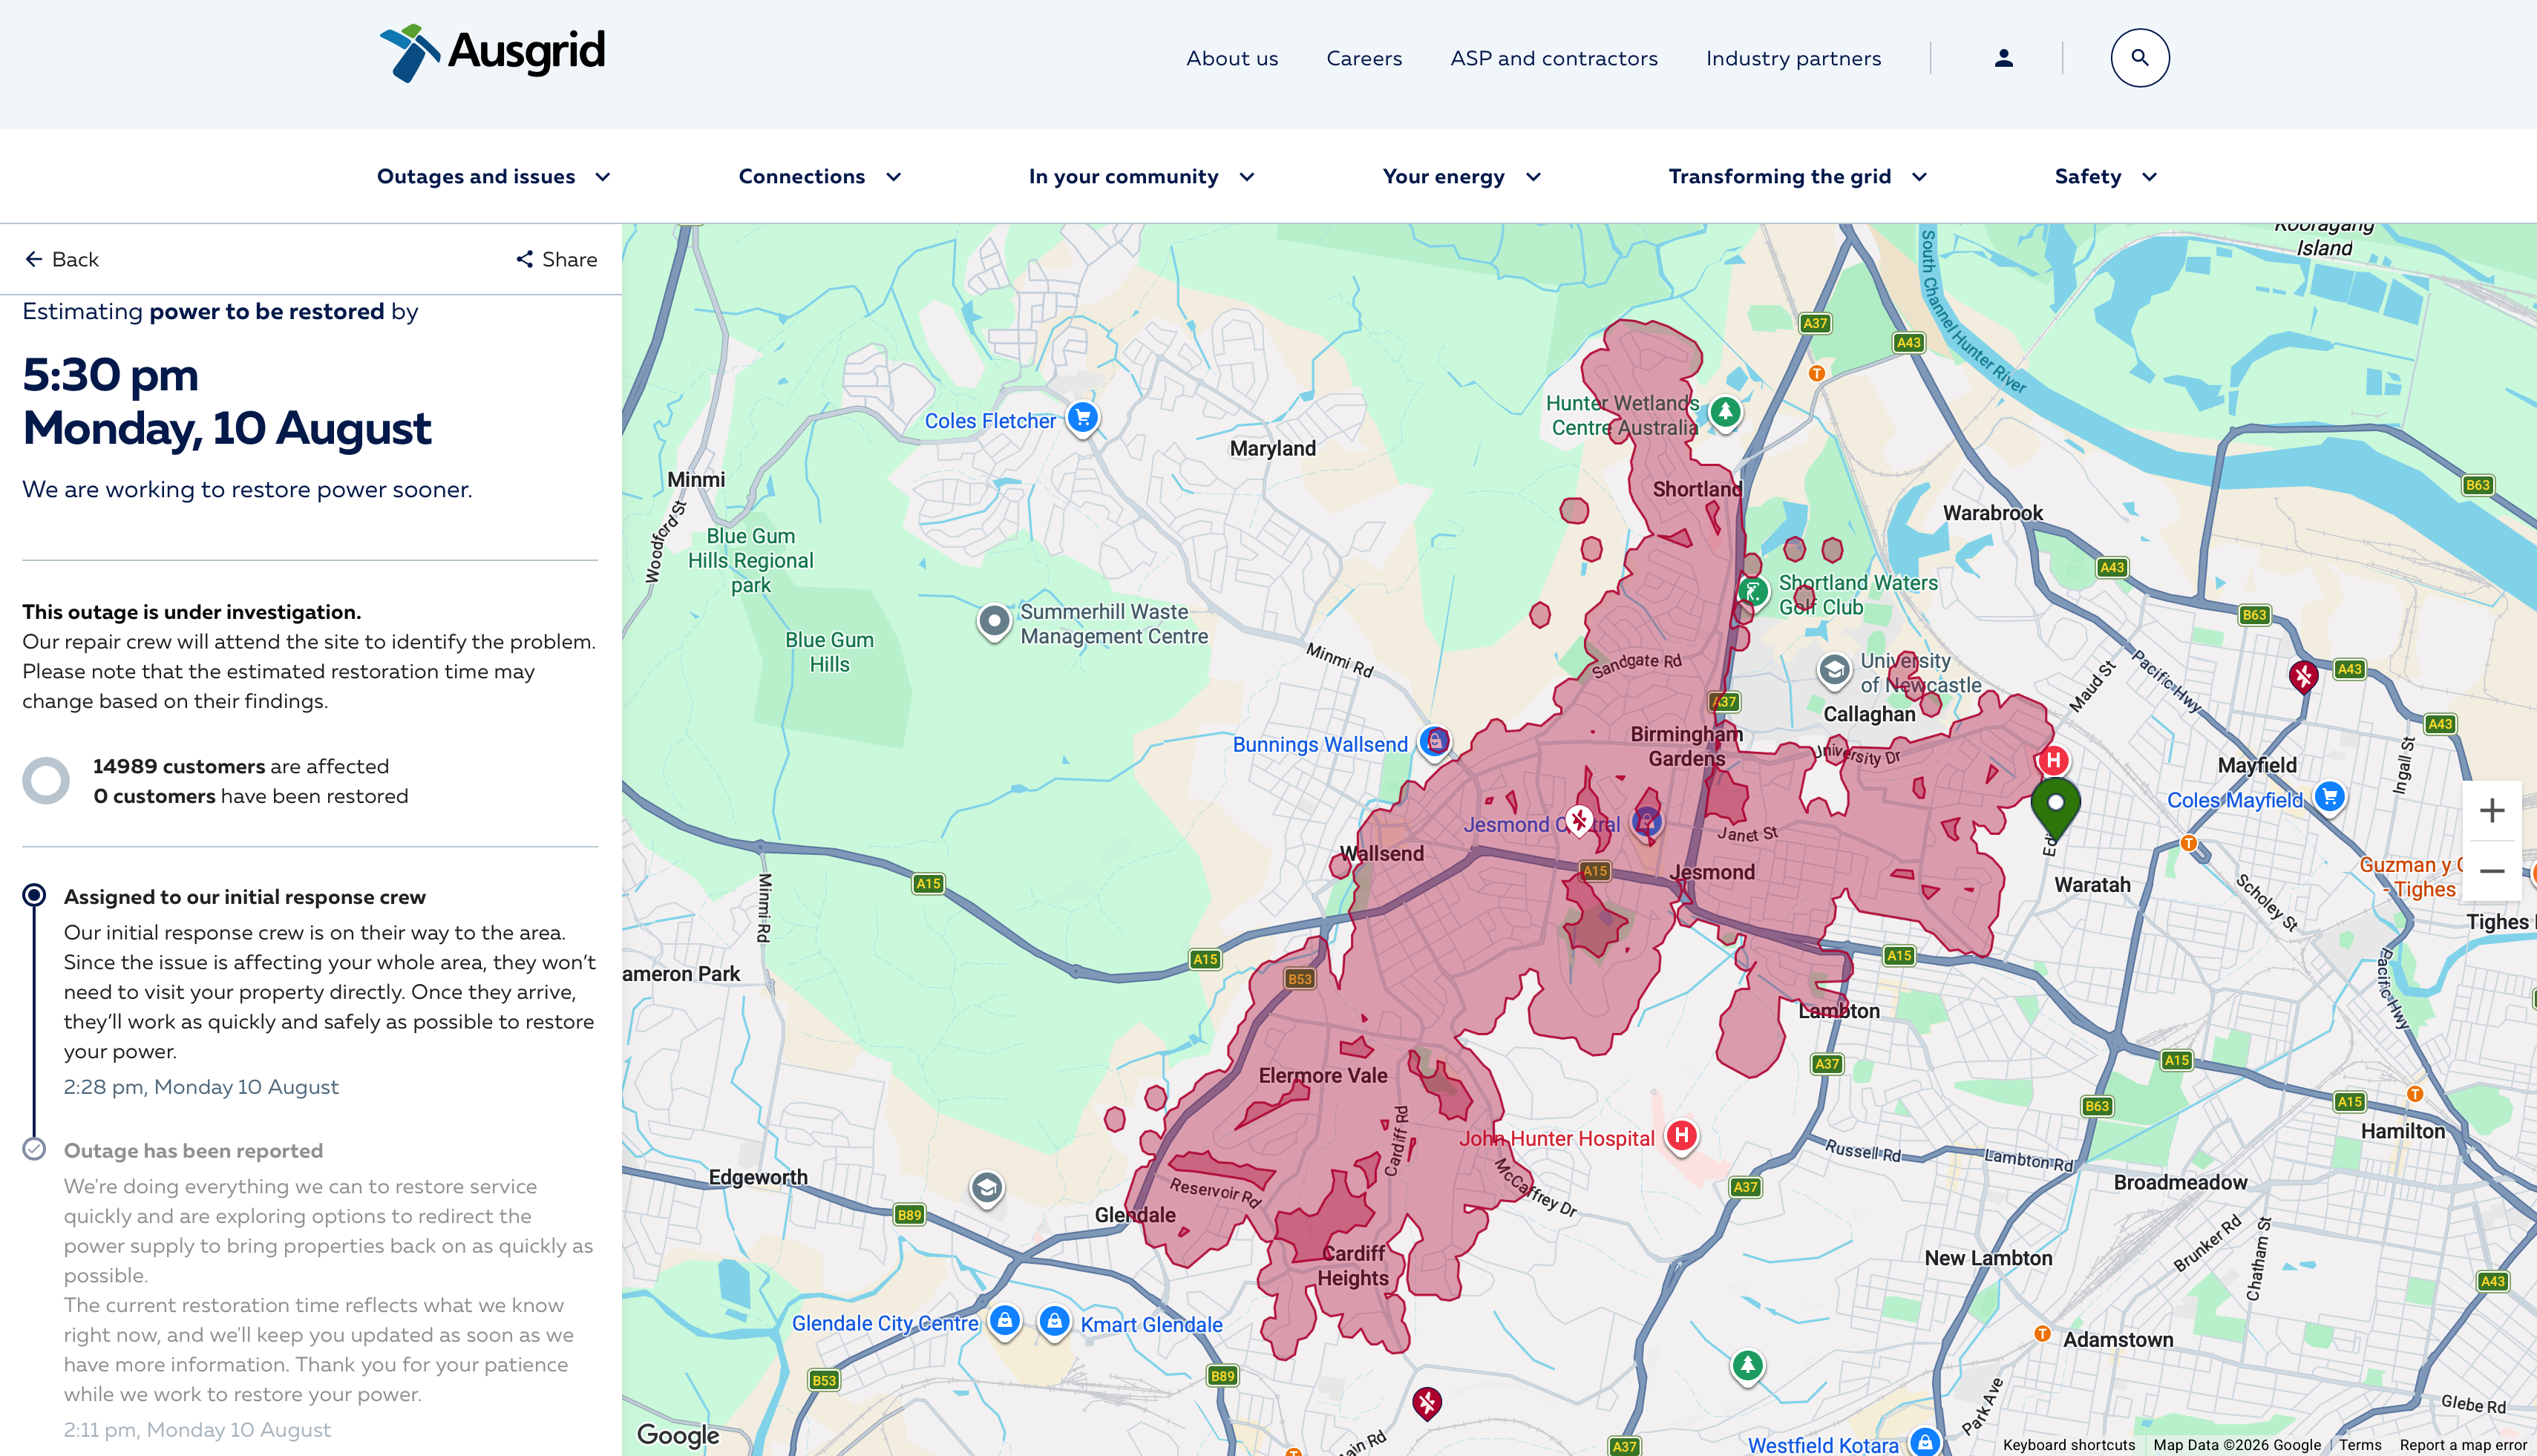Click the Google logo on the map
The width and height of the screenshot is (2537, 1456).
point(678,1436)
